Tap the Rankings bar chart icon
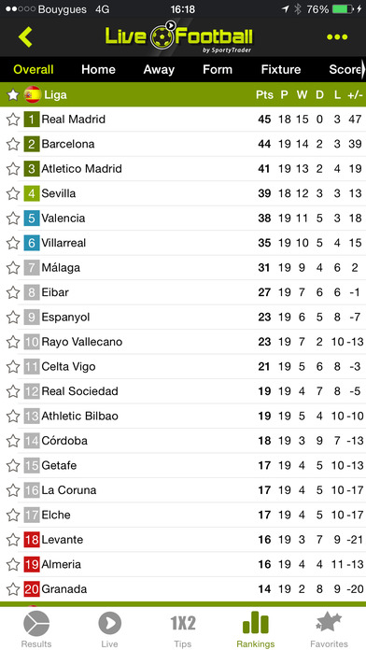366x650 pixels. [255, 622]
